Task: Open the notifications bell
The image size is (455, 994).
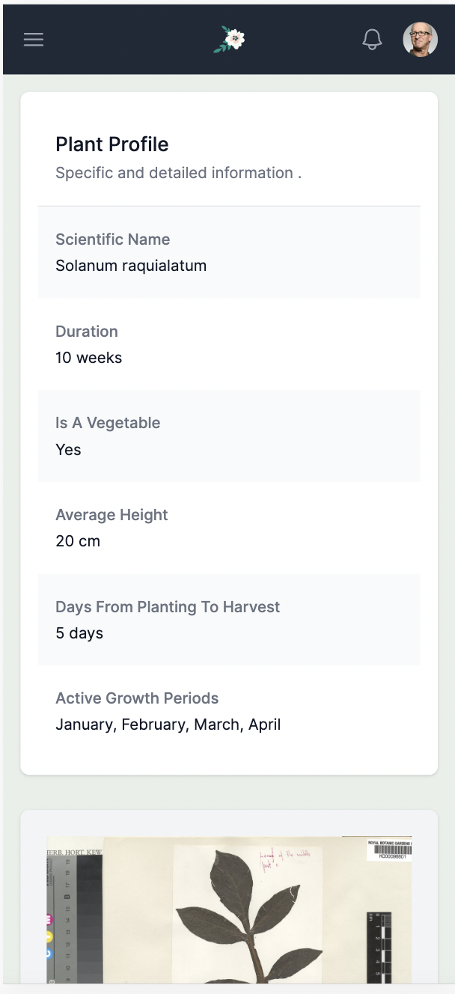Action: [372, 40]
